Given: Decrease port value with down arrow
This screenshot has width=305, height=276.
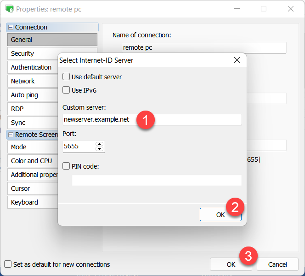Looking at the screenshot, I should coord(99,149).
